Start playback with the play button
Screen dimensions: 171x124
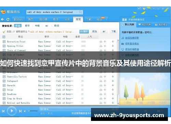pyautogui.click(x=12, y=111)
